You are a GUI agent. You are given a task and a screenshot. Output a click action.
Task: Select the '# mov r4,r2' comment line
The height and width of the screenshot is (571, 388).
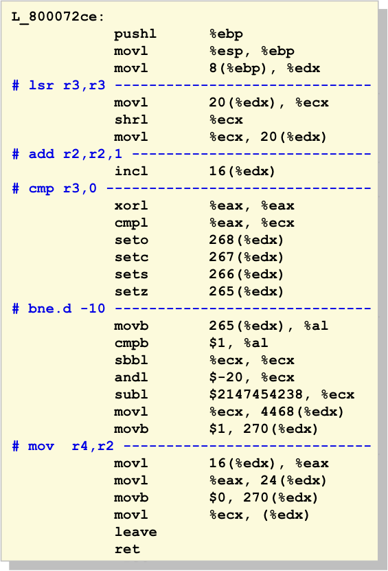coord(62,446)
